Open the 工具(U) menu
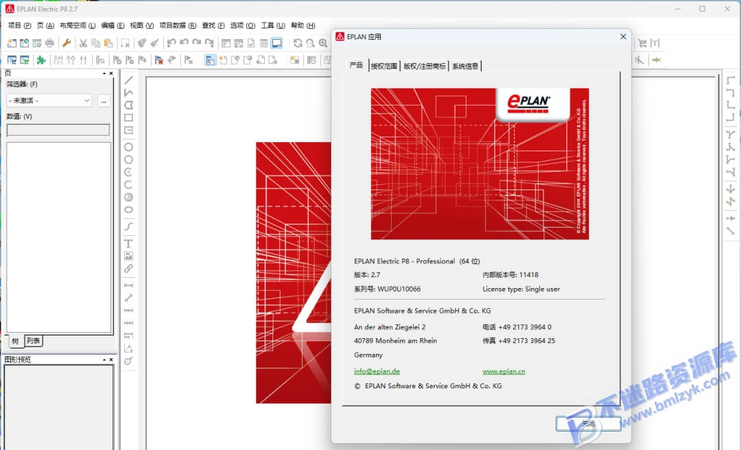Viewport: 741px width, 450px height. [x=273, y=25]
